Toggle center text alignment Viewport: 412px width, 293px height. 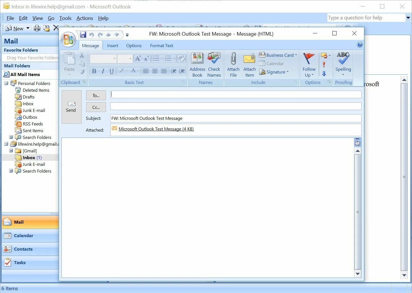pos(155,71)
